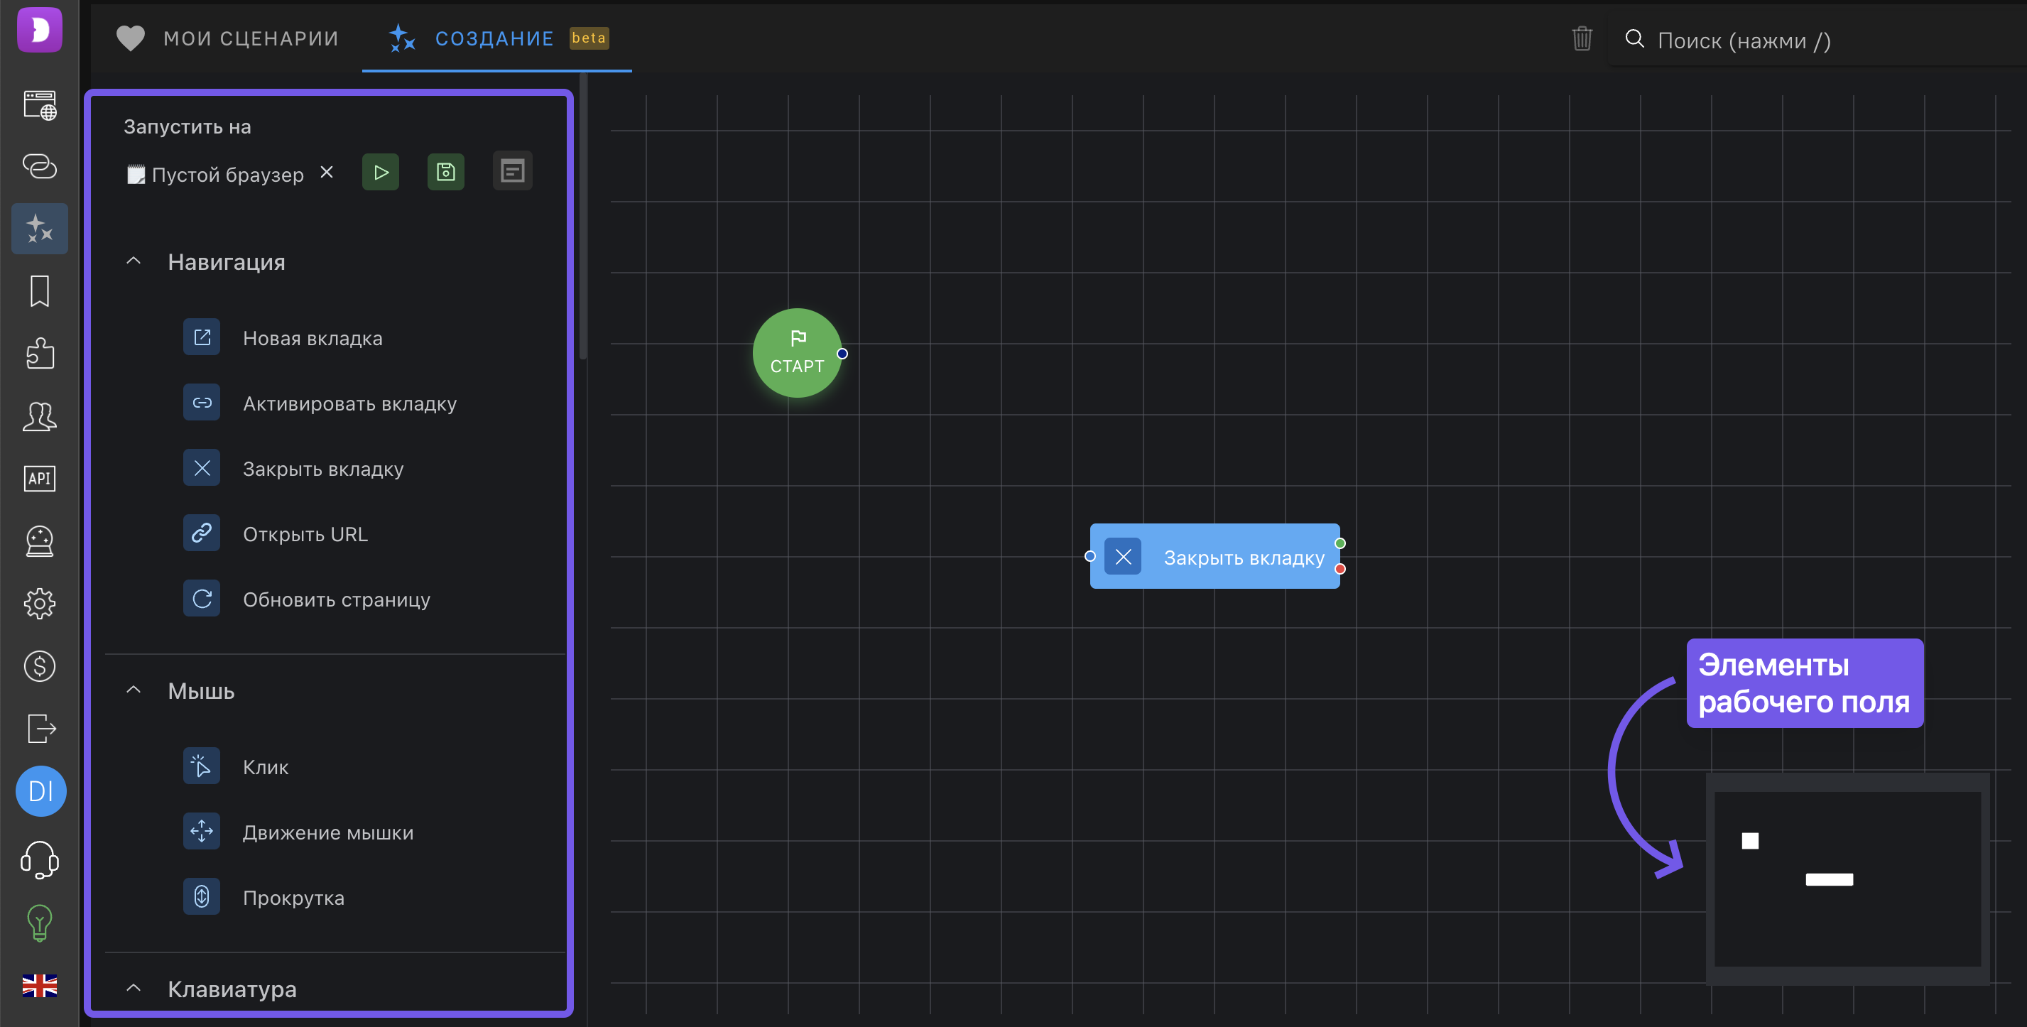This screenshot has height=1027, width=2027.
Task: Click the headset support icon
Action: click(39, 859)
